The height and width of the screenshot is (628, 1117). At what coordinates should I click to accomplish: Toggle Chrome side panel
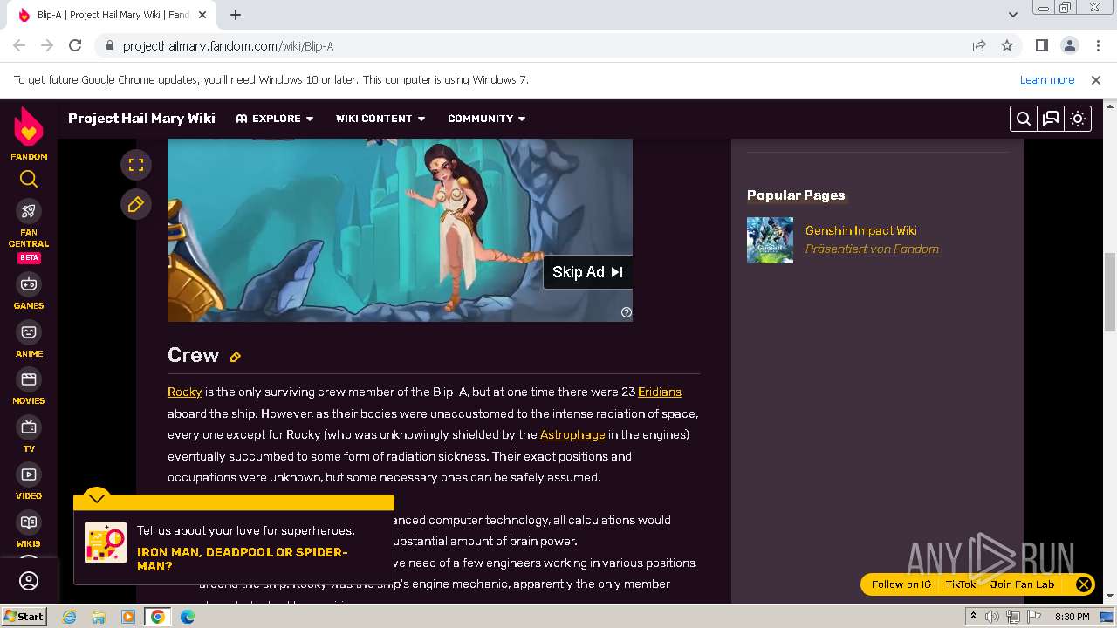click(x=1041, y=45)
